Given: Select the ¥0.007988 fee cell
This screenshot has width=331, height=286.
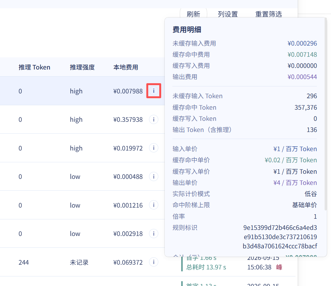Looking at the screenshot, I should [x=128, y=91].
